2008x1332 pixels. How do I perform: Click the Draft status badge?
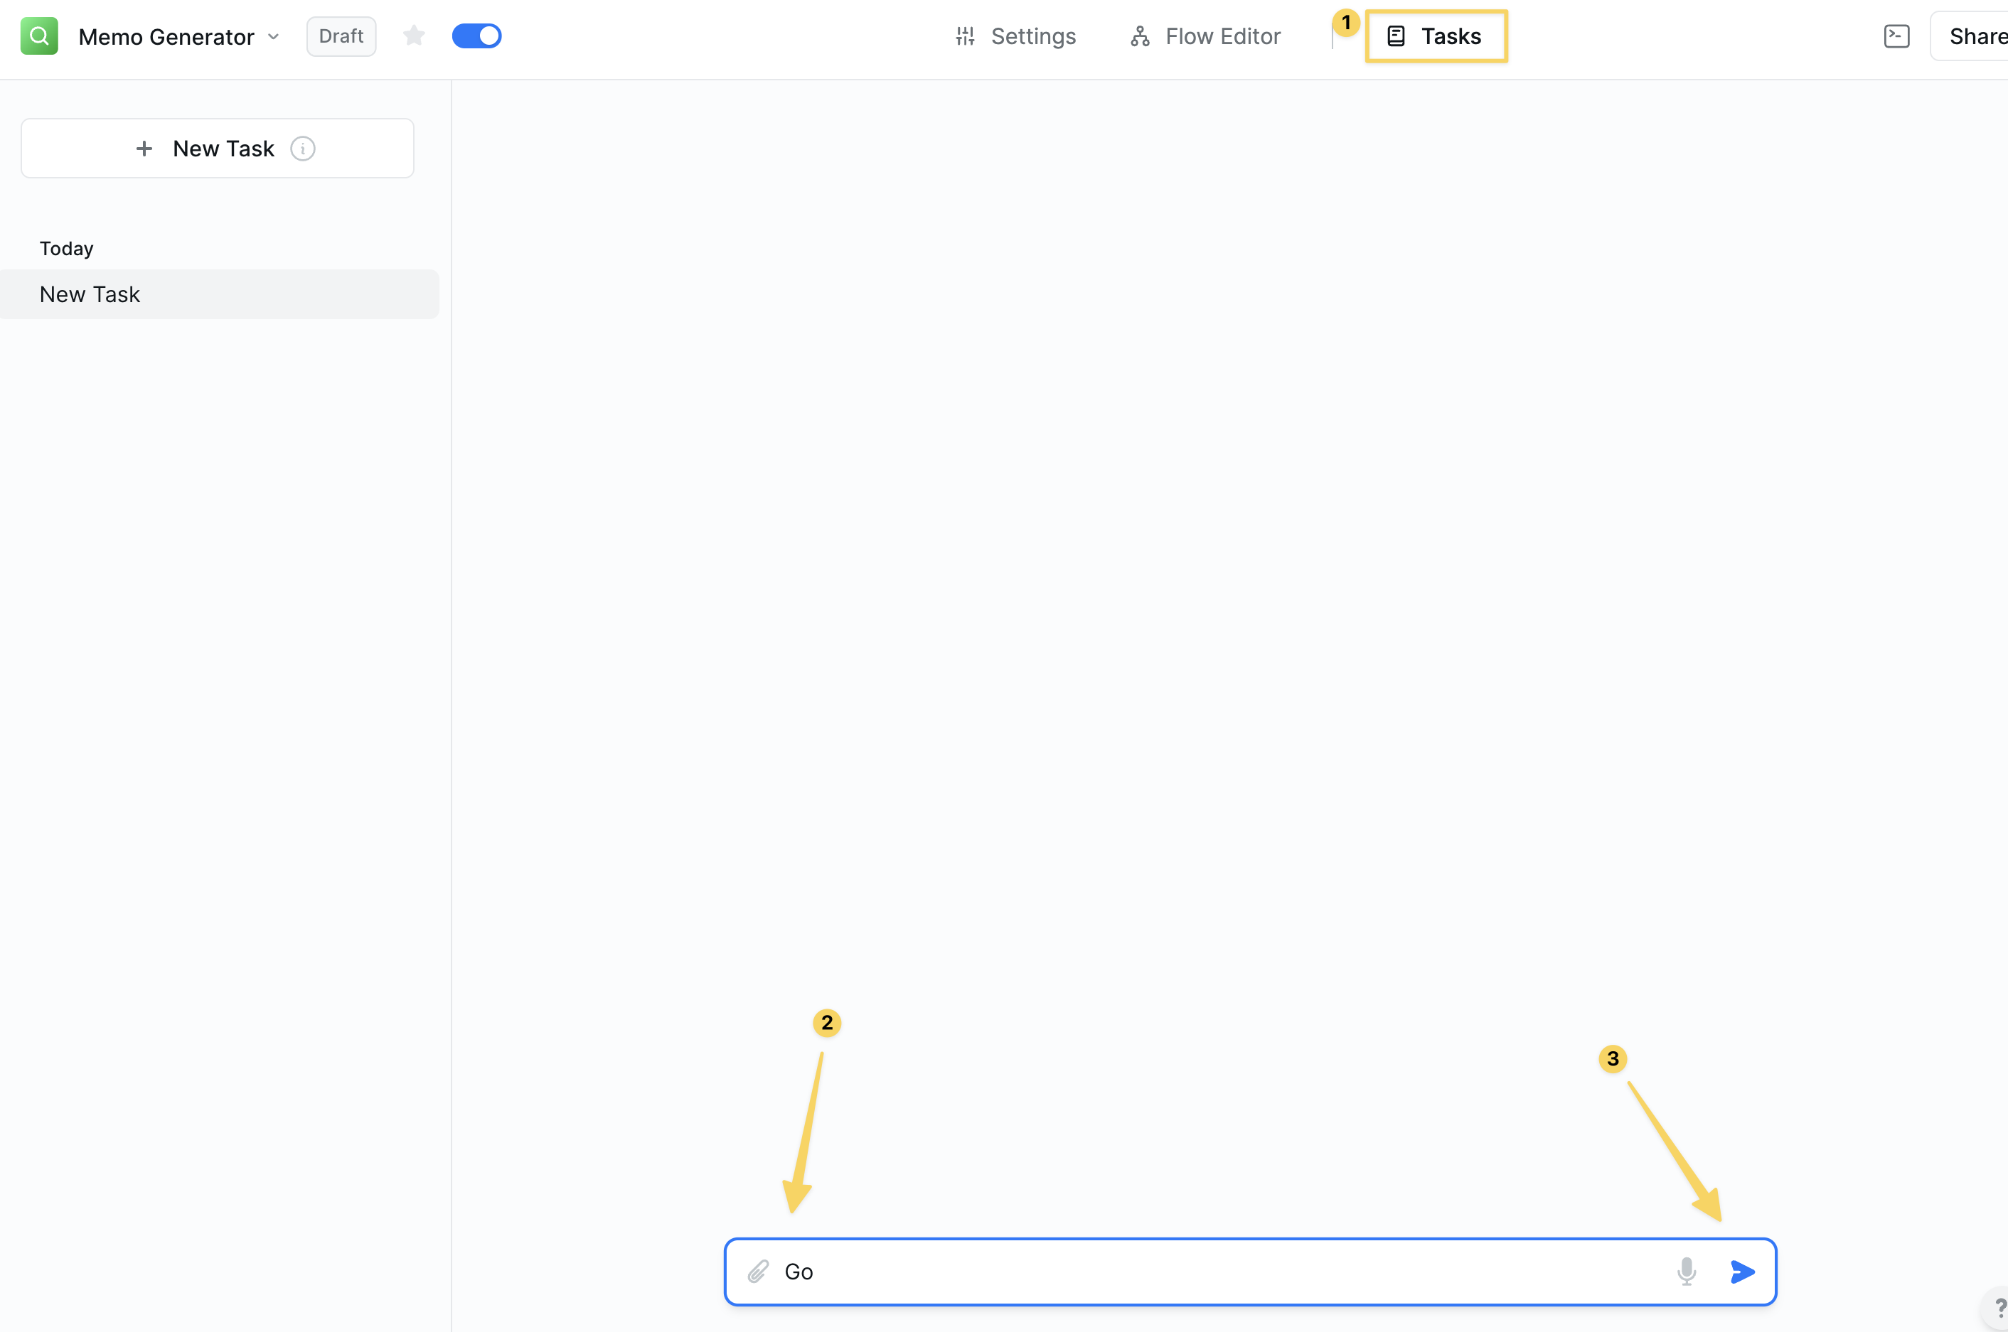[341, 36]
